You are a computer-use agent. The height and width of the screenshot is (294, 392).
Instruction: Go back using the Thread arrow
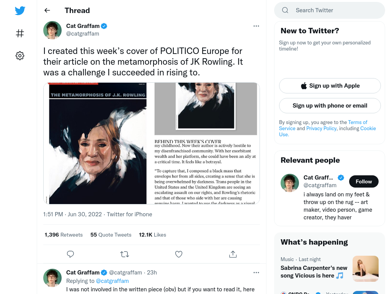point(47,10)
